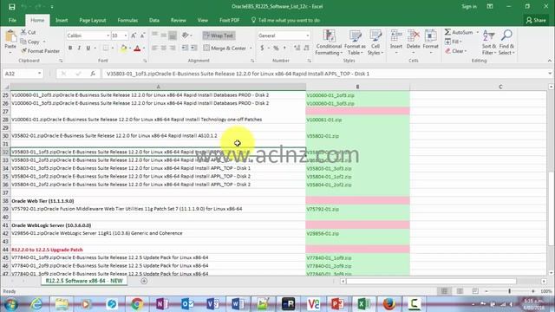Expand the Name Box dropdown
Viewport: 555px width, 312px height.
point(39,74)
